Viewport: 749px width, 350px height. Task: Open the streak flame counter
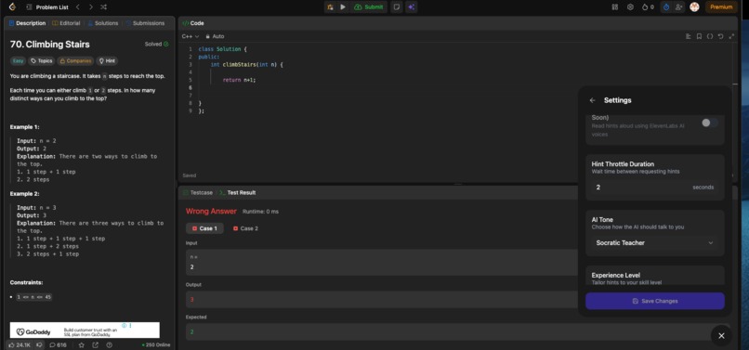click(648, 7)
